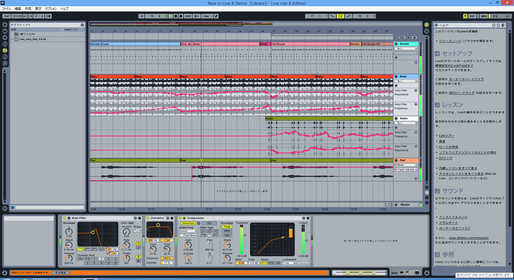Viewport: 514px width, 280px height.
Task: Click the transport Play button
Action: [171, 16]
